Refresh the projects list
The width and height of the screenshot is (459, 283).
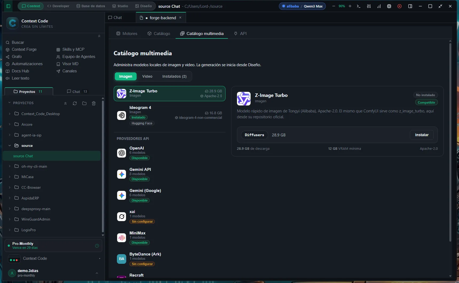click(75, 103)
